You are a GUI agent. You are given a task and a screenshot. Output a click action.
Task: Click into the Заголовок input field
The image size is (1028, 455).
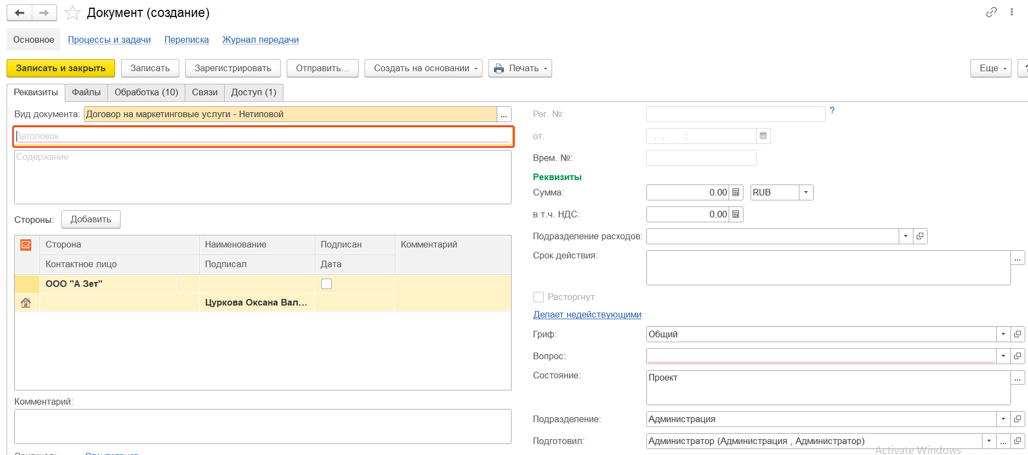pos(263,136)
